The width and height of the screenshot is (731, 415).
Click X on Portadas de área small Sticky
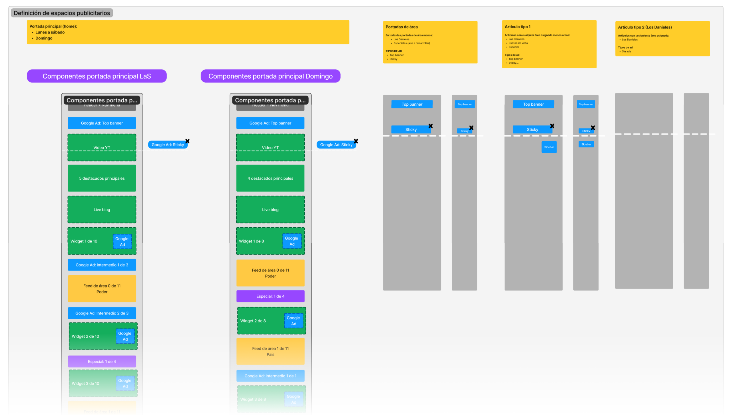(471, 128)
